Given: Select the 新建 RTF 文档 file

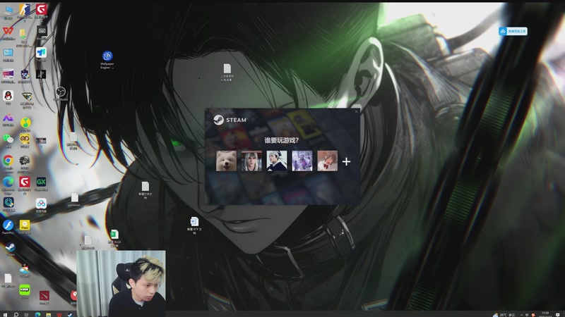Looking at the screenshot, I should (194, 221).
